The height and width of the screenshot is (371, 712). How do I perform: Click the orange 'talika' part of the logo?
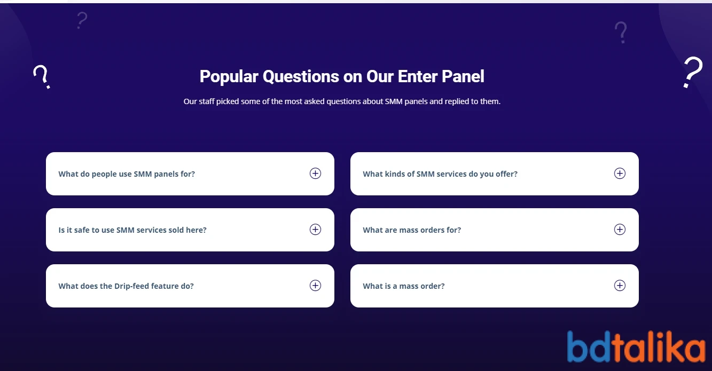coord(659,346)
